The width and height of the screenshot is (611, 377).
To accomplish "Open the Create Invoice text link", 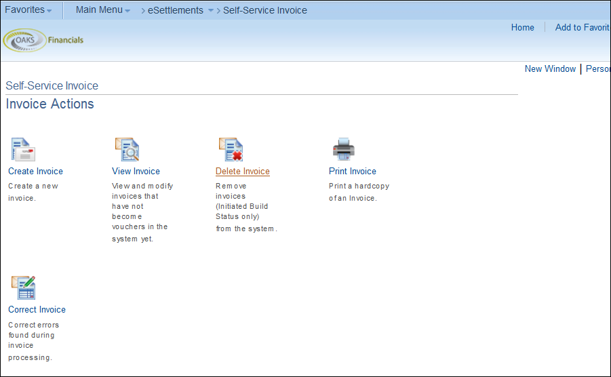I will (x=35, y=172).
